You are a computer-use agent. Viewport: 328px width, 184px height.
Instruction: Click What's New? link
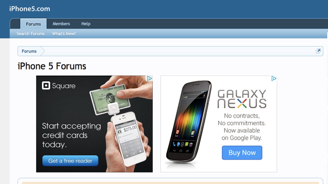point(64,34)
